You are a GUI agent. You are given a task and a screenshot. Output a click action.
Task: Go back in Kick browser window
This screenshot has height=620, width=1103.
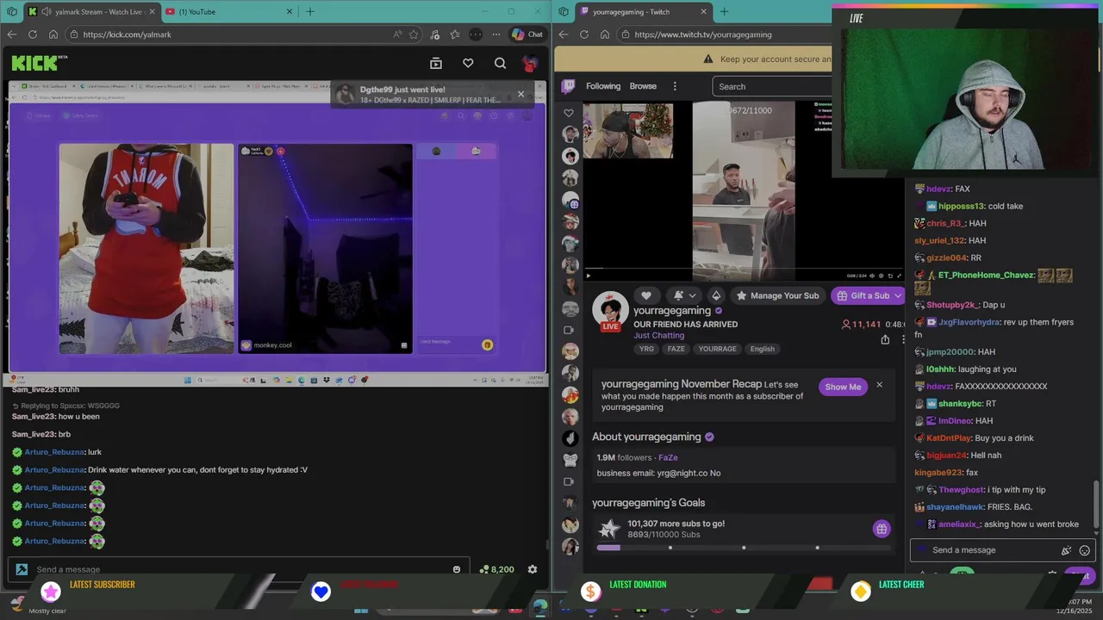[x=12, y=34]
